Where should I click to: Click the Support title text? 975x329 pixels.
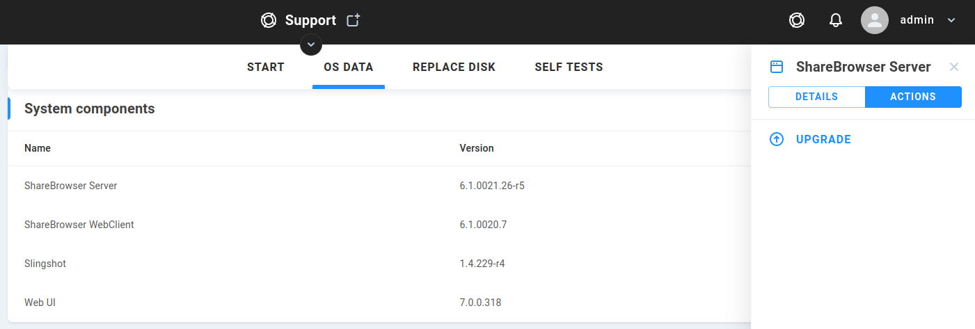click(x=310, y=20)
